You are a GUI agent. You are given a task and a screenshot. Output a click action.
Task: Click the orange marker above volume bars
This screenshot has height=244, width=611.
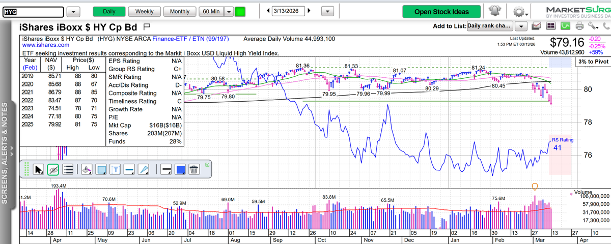(x=534, y=186)
